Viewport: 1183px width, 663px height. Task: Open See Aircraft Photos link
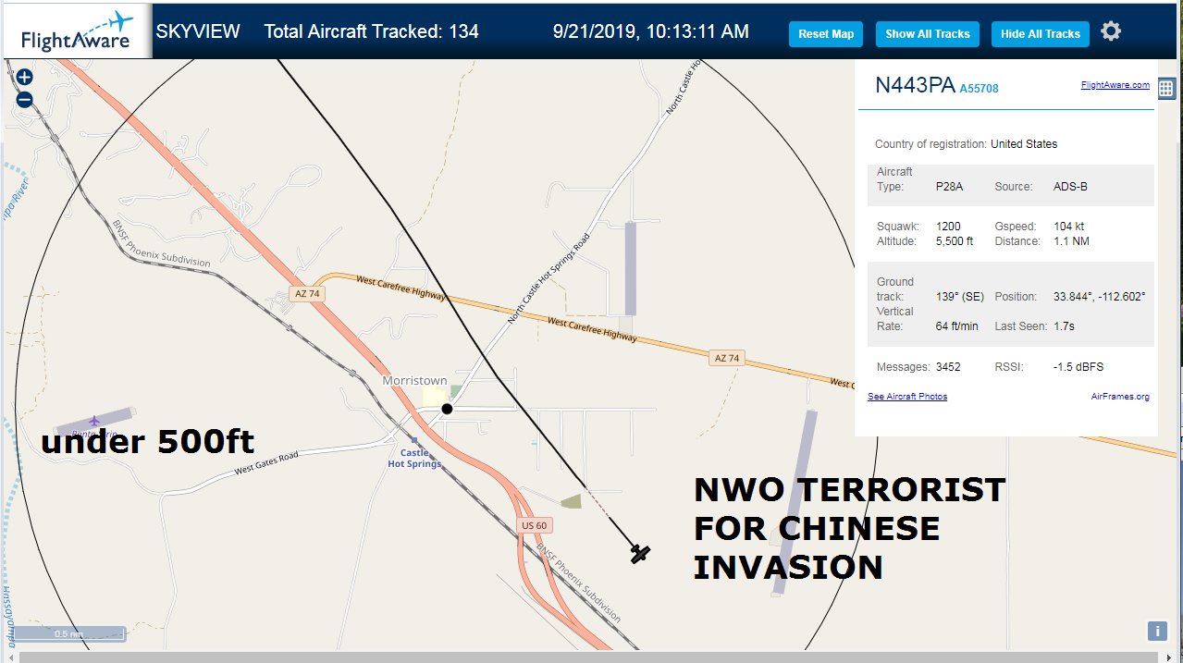(x=907, y=397)
